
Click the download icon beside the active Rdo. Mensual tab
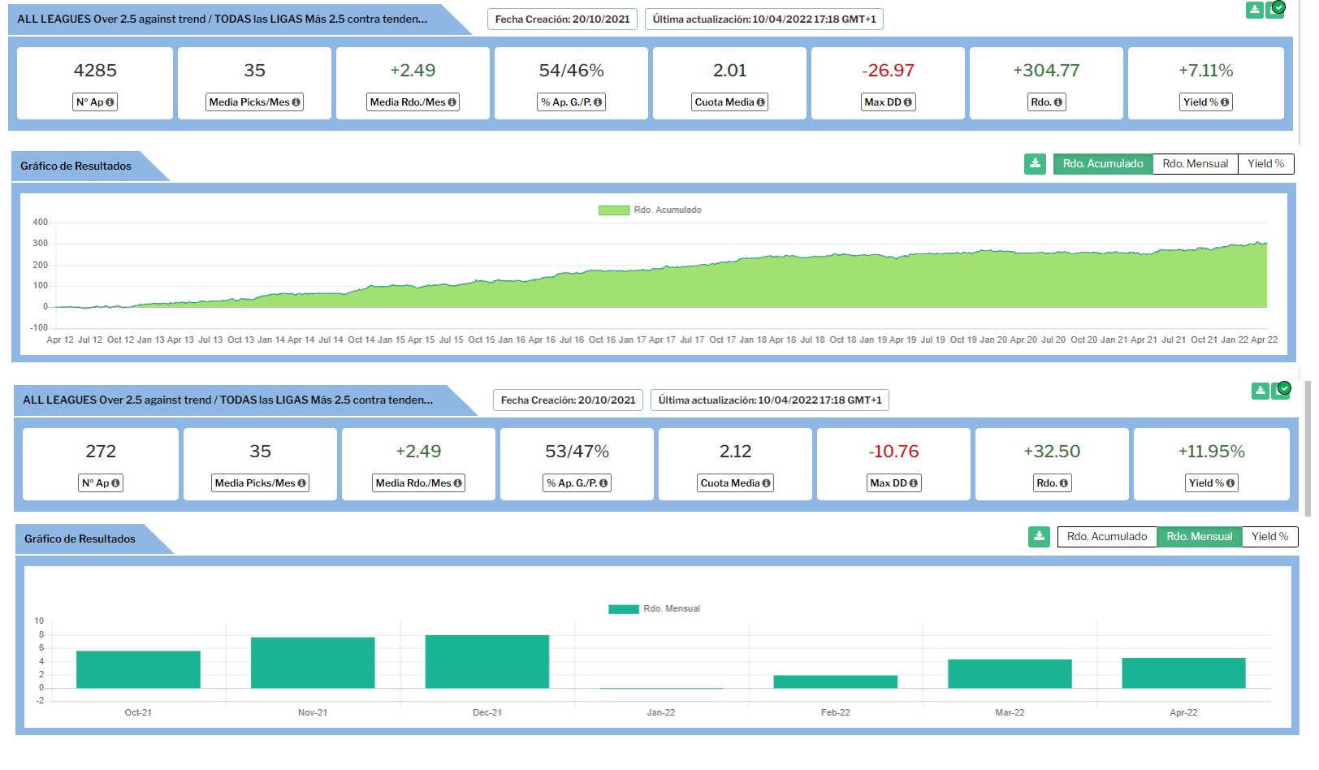[1039, 537]
